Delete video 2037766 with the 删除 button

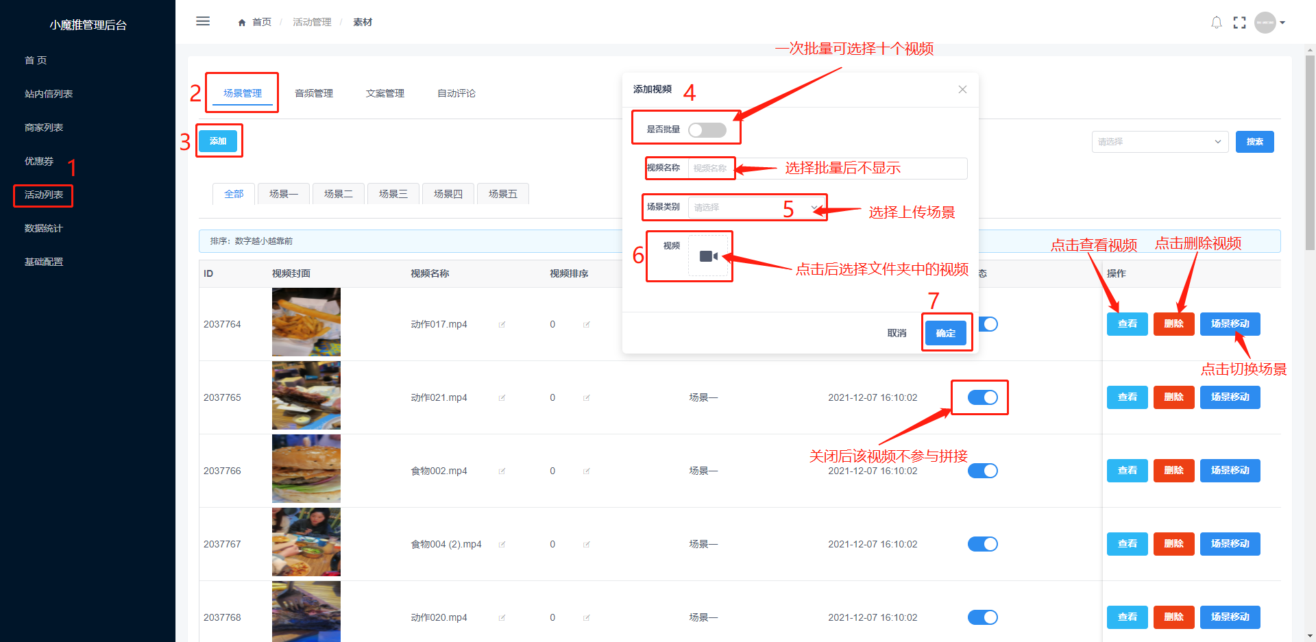coord(1173,471)
